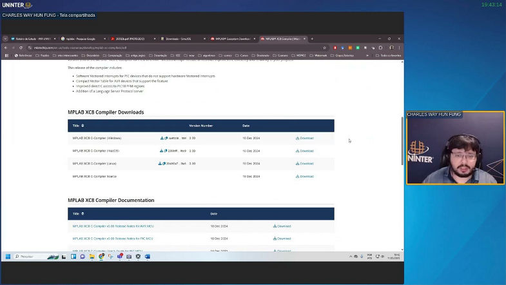
Task: Download the PIC MCU Release Notes document
Action: [x=282, y=239]
